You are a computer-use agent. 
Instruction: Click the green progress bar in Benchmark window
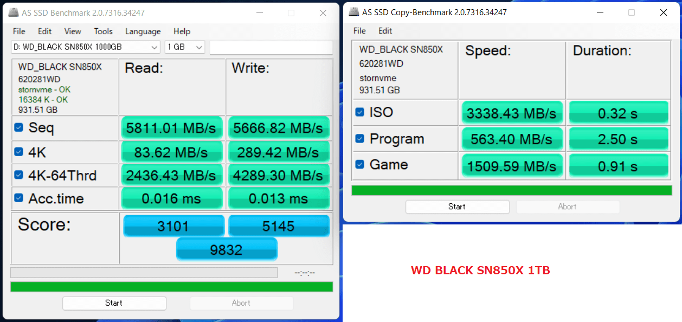[x=171, y=287]
